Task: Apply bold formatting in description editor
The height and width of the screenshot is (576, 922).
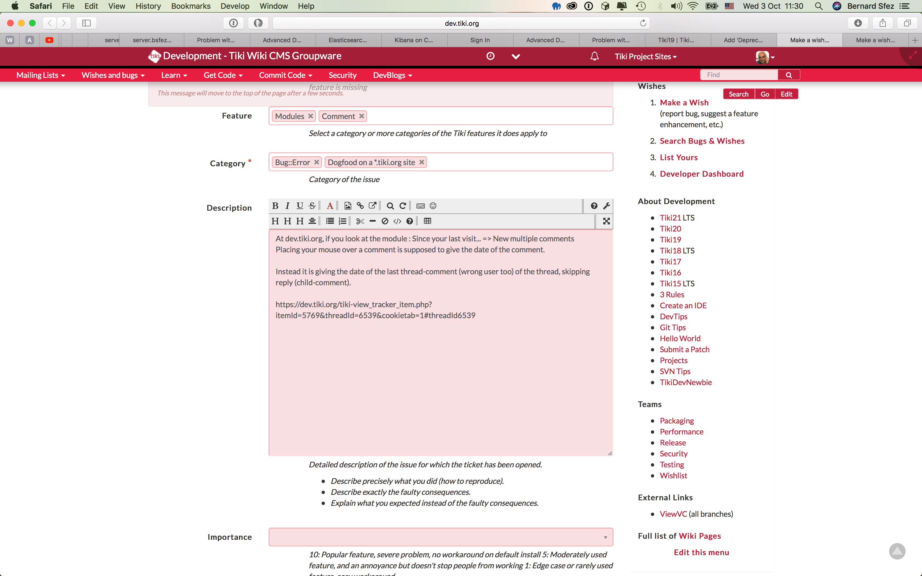Action: click(x=275, y=206)
